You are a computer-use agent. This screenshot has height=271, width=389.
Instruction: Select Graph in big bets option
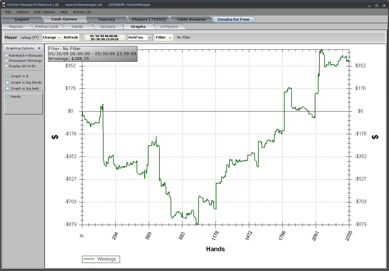[7, 89]
